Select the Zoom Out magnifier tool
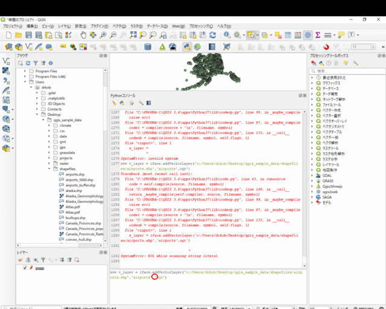The image size is (386, 309). [x=113, y=35]
